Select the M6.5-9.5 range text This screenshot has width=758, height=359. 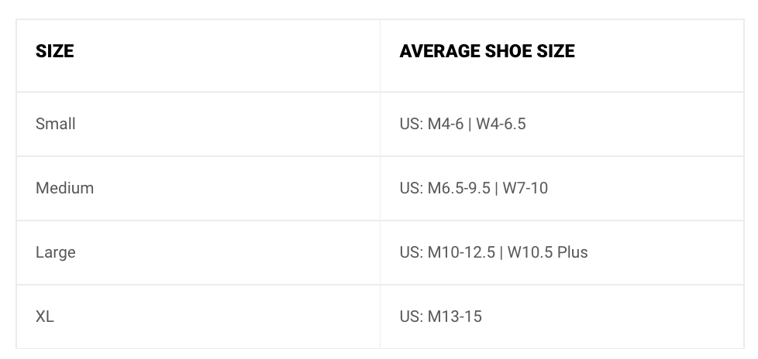coord(459,188)
